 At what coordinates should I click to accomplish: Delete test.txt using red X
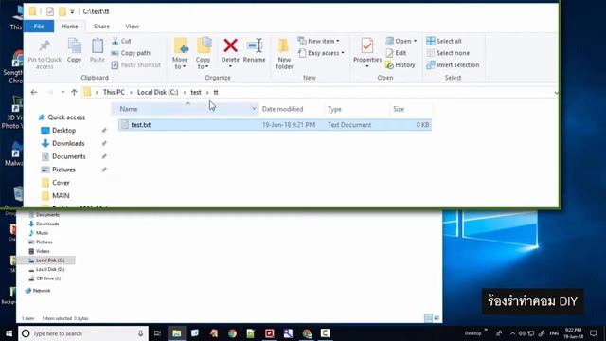point(230,45)
